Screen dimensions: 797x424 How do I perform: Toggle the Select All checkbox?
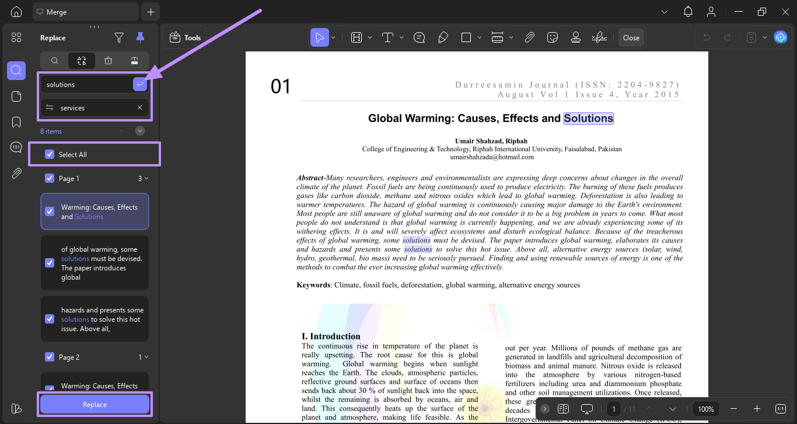pyautogui.click(x=50, y=154)
